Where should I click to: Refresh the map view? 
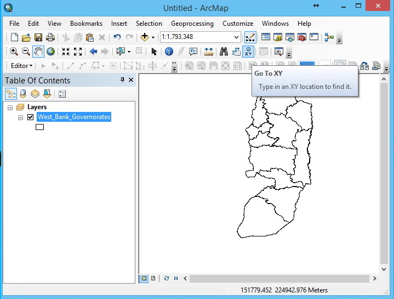(x=167, y=278)
